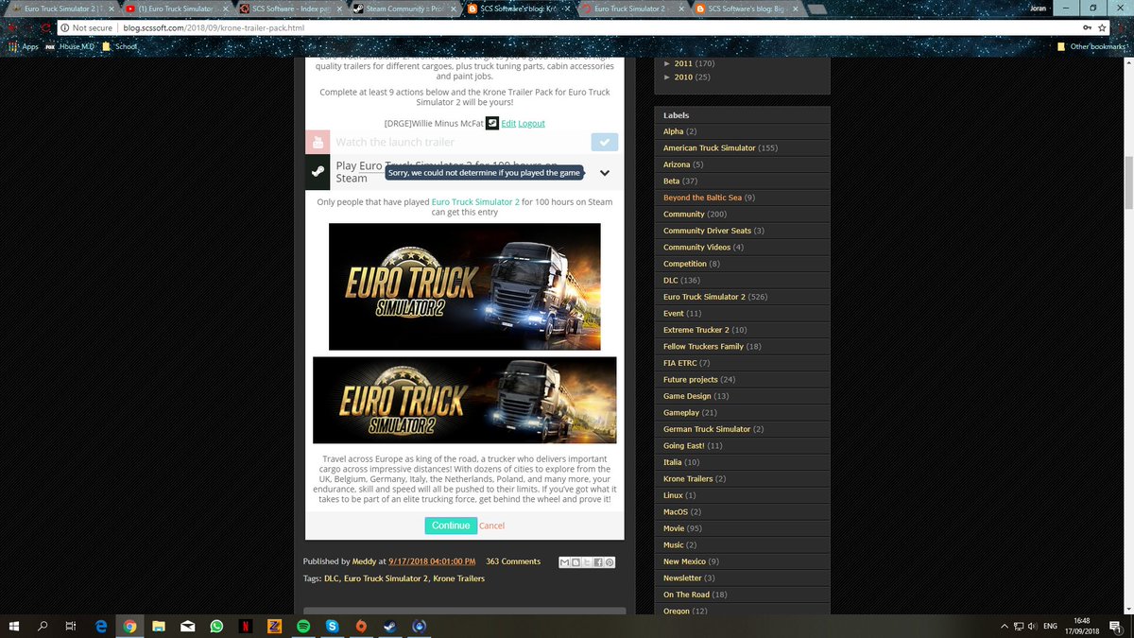Open the 363 Comments link
The width and height of the screenshot is (1134, 638).
click(513, 561)
